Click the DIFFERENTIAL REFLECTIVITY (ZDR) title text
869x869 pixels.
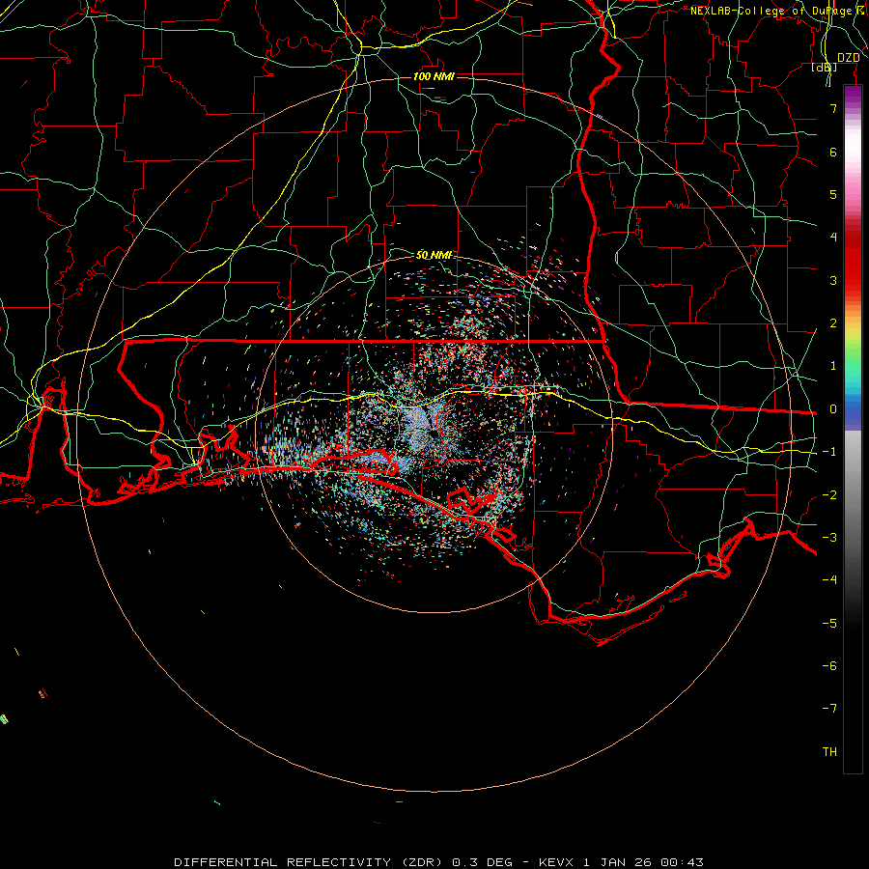click(308, 862)
